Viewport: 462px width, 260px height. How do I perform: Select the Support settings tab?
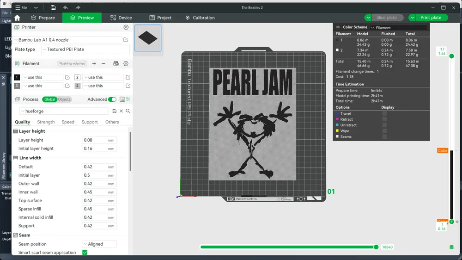90,122
